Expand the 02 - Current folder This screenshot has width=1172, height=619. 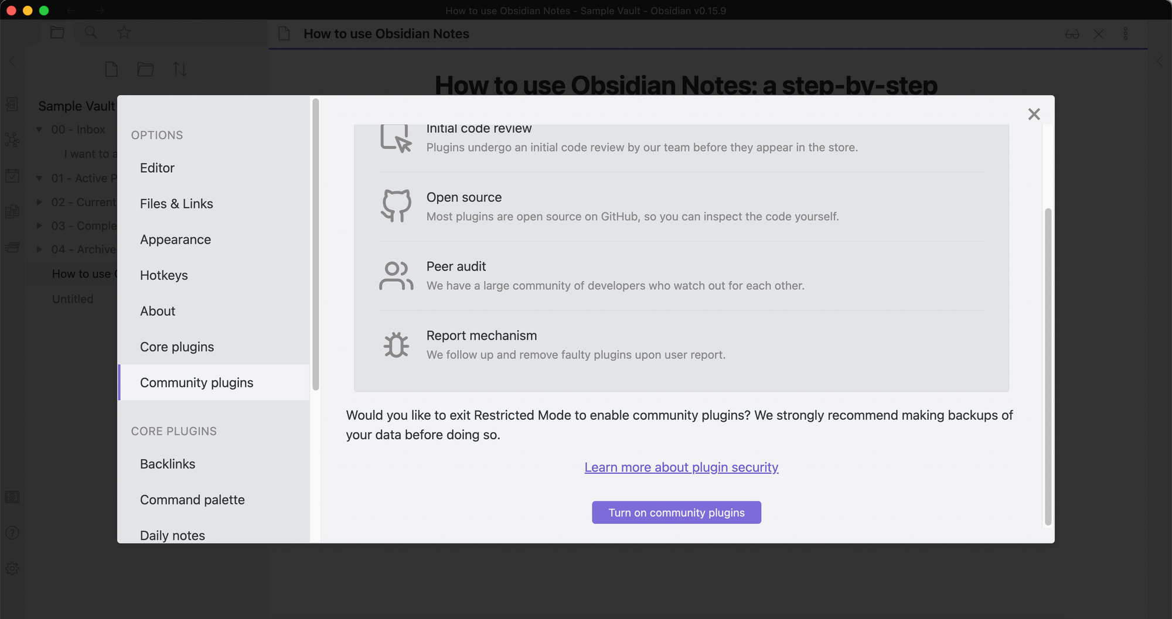(x=39, y=202)
